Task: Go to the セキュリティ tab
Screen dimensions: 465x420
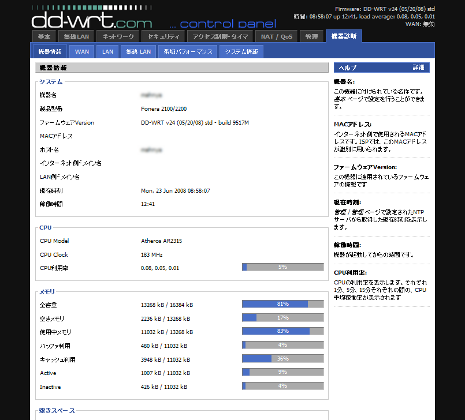Action: [163, 37]
